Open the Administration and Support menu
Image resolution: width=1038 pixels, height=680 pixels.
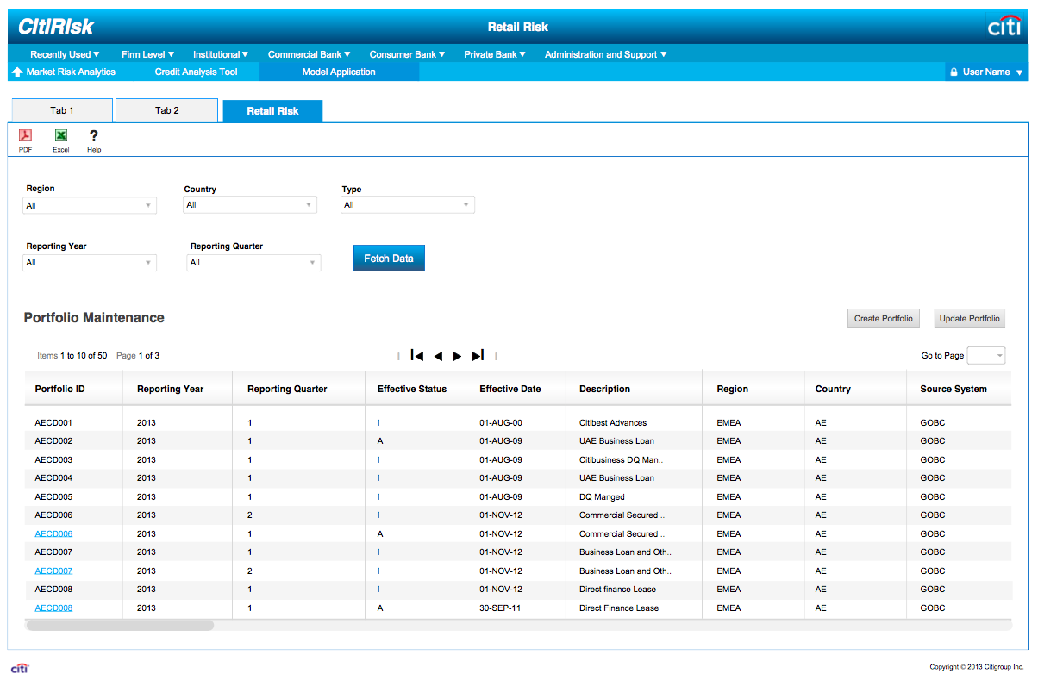606,54
